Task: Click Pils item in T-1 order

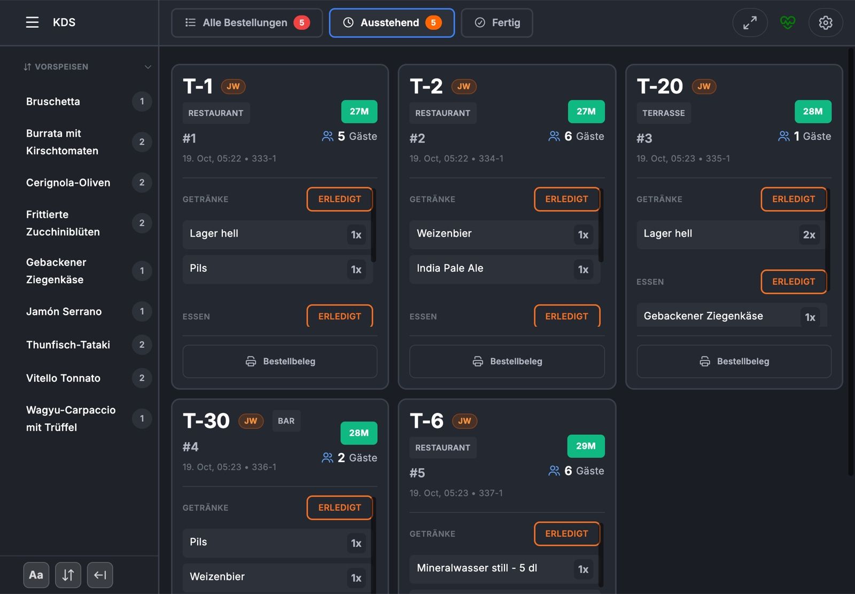Action: tap(277, 269)
